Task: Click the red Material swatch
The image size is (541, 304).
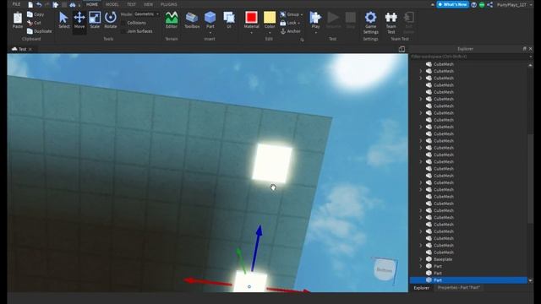Action: click(x=252, y=17)
